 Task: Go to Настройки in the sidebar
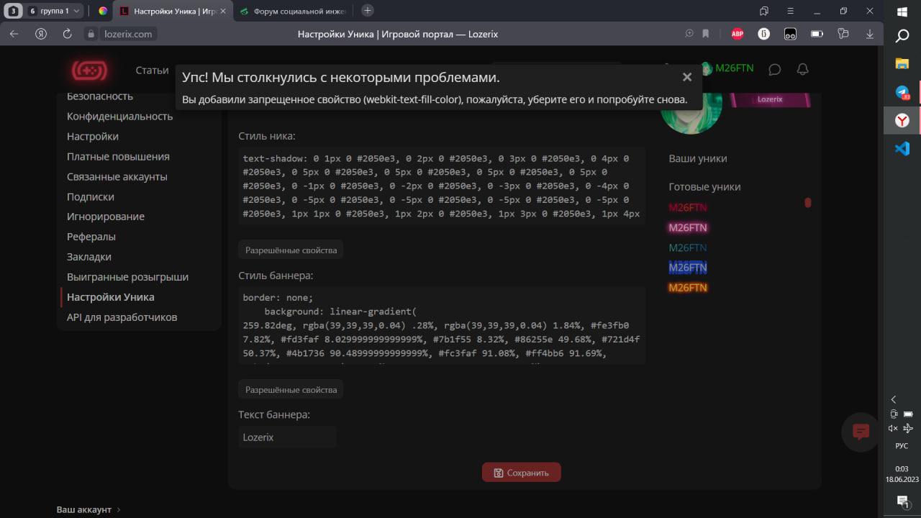93,136
